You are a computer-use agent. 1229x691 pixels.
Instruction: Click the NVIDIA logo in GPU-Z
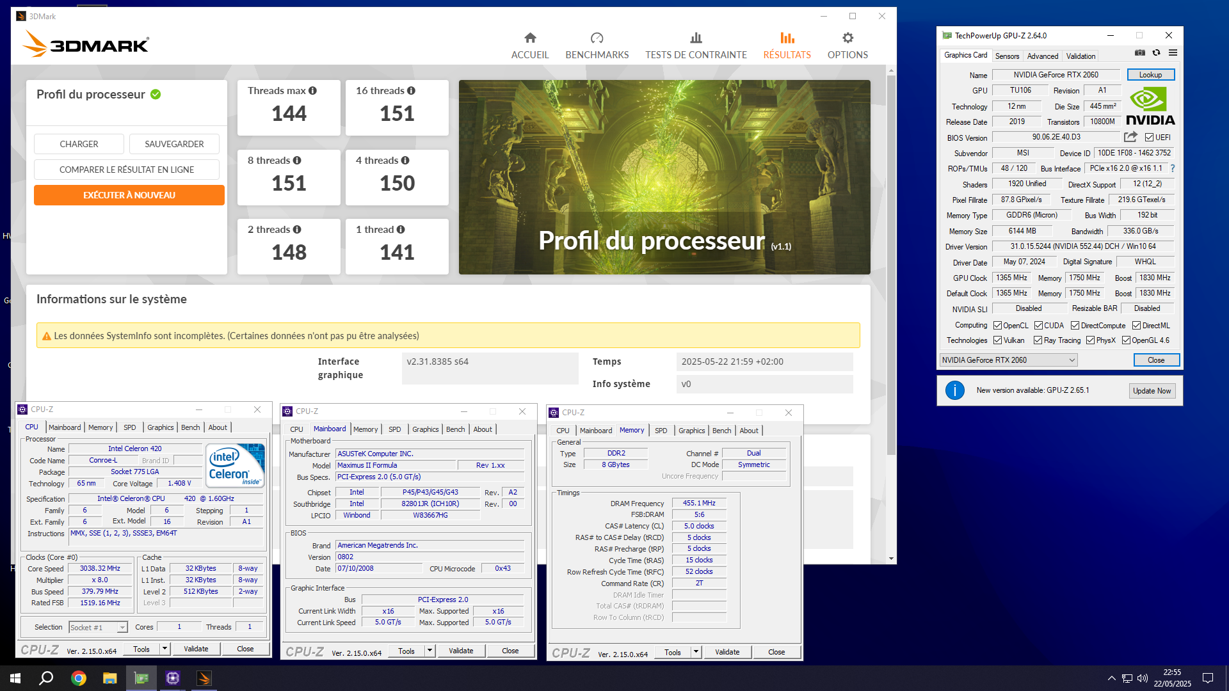pos(1150,106)
